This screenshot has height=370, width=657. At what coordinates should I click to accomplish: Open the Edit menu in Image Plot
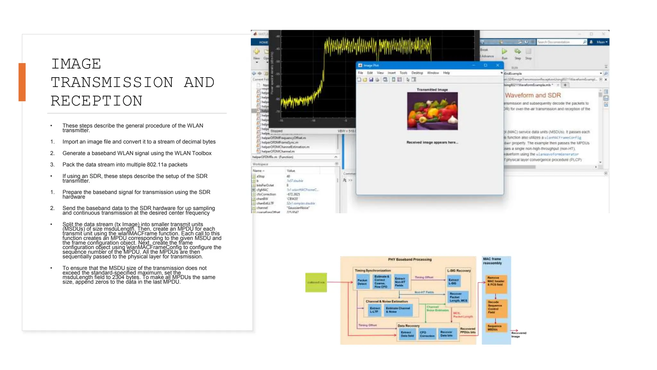pos(370,73)
